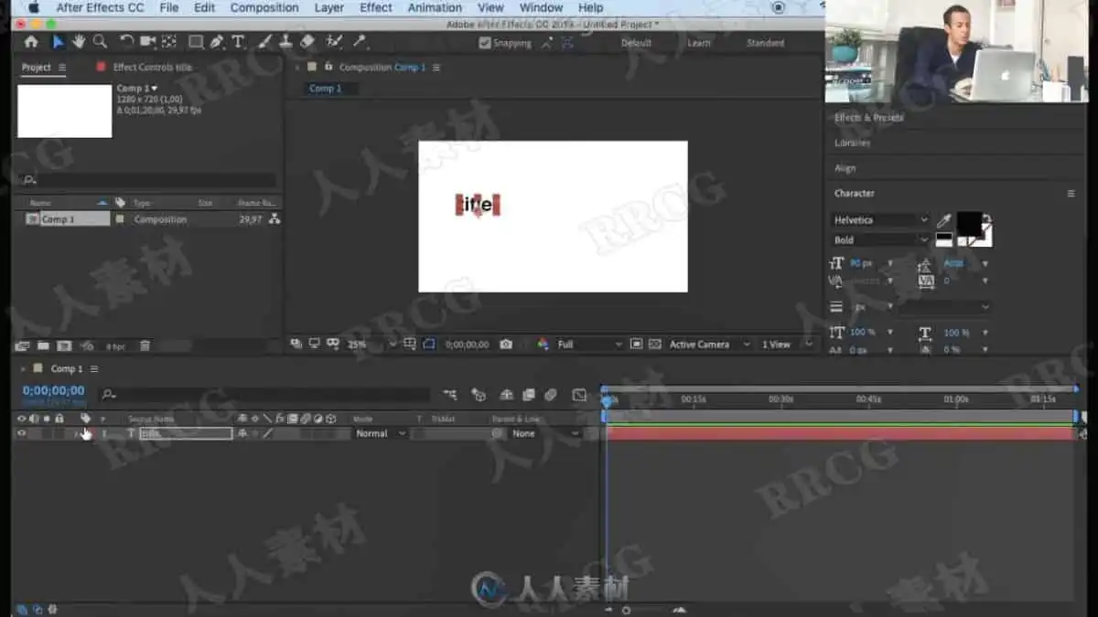The height and width of the screenshot is (617, 1098).
Task: Select the Roto Brush tool
Action: coord(334,42)
